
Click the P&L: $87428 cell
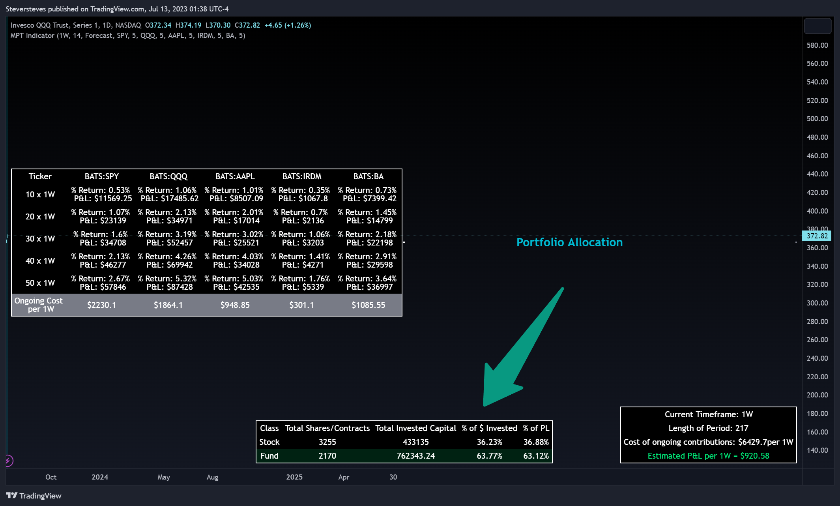pyautogui.click(x=169, y=287)
